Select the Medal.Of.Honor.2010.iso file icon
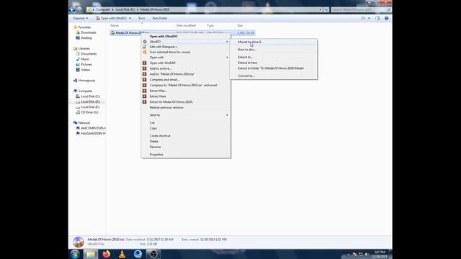Screen dimensions: 461x259 (112, 33)
